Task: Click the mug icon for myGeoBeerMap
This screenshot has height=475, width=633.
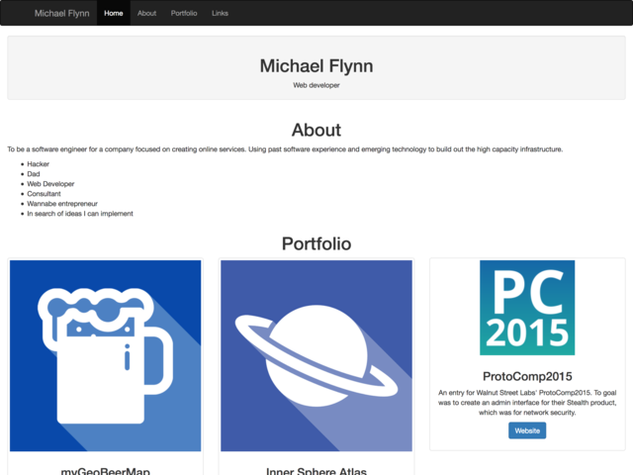Action: point(105,355)
